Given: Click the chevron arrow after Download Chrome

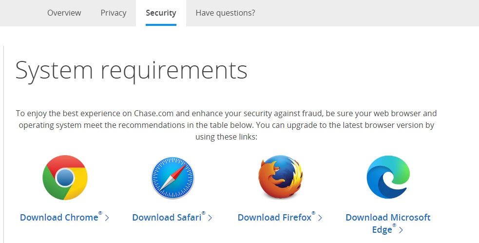Looking at the screenshot, I should click(x=107, y=218).
